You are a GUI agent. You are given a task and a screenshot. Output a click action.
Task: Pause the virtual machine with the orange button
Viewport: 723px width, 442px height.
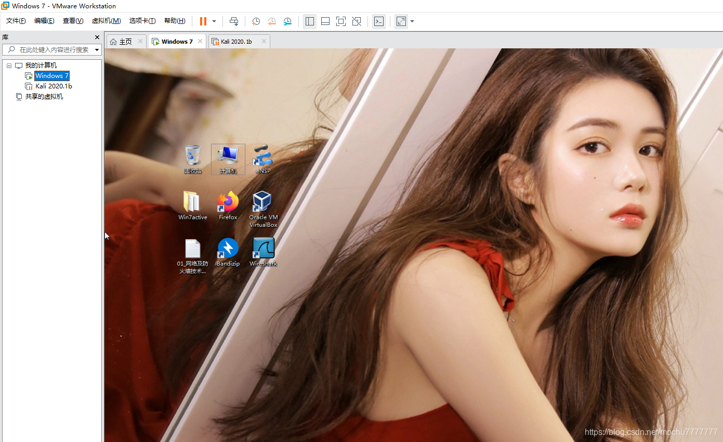coord(203,21)
